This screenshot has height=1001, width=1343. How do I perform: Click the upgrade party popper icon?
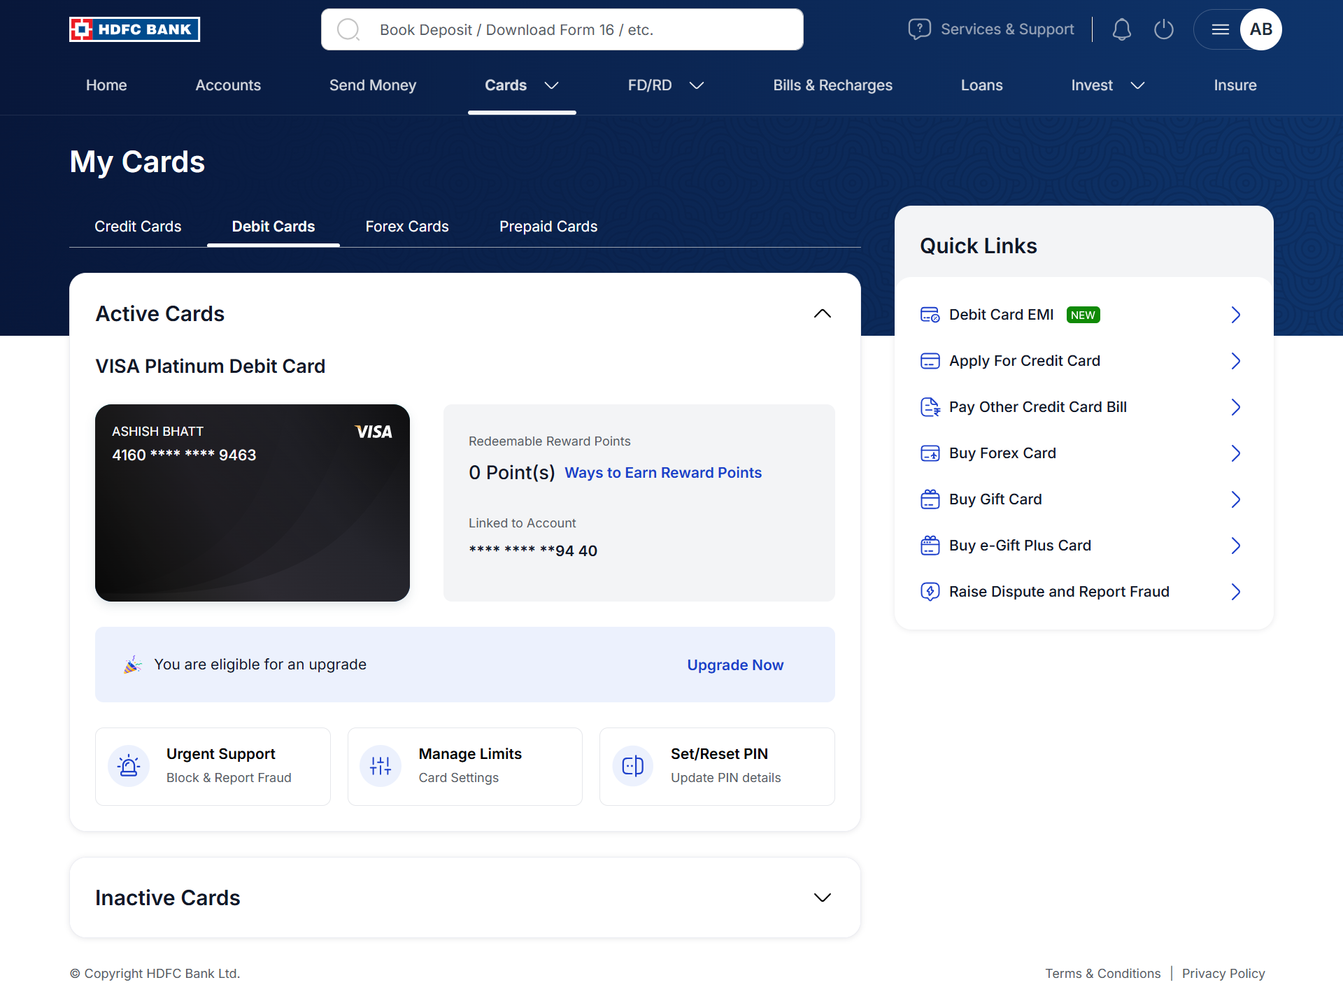click(x=133, y=665)
